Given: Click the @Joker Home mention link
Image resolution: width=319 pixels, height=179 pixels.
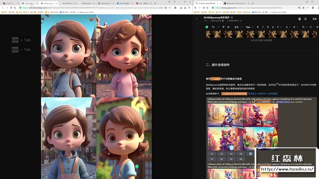Looking at the screenshot, I should point(283,102).
